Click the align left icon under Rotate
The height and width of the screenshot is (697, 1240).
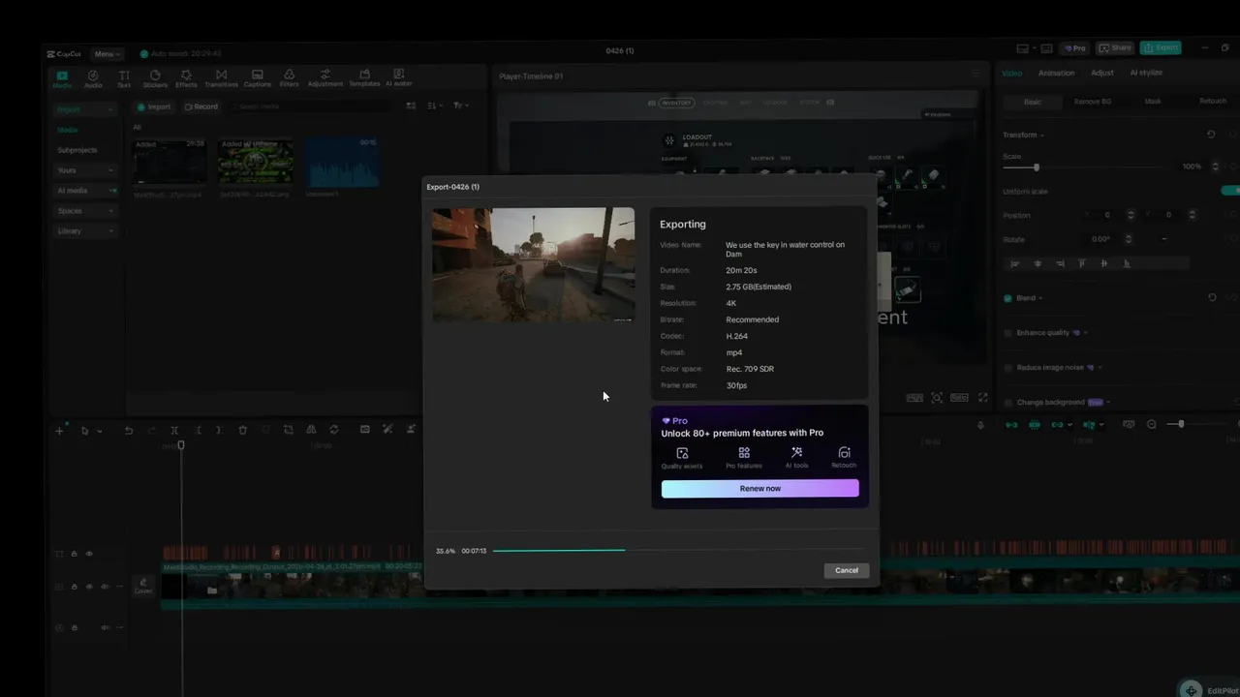1015,263
